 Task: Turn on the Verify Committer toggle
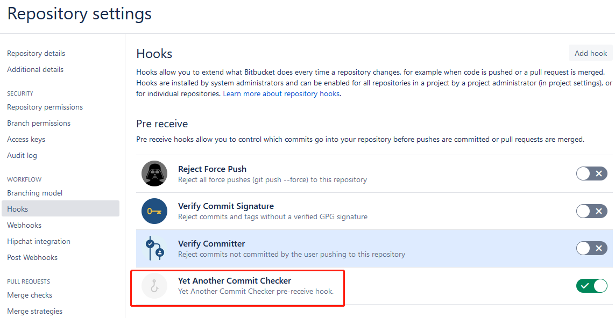point(591,248)
